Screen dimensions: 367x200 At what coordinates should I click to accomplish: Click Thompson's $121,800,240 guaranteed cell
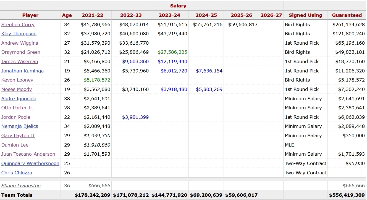click(348, 34)
